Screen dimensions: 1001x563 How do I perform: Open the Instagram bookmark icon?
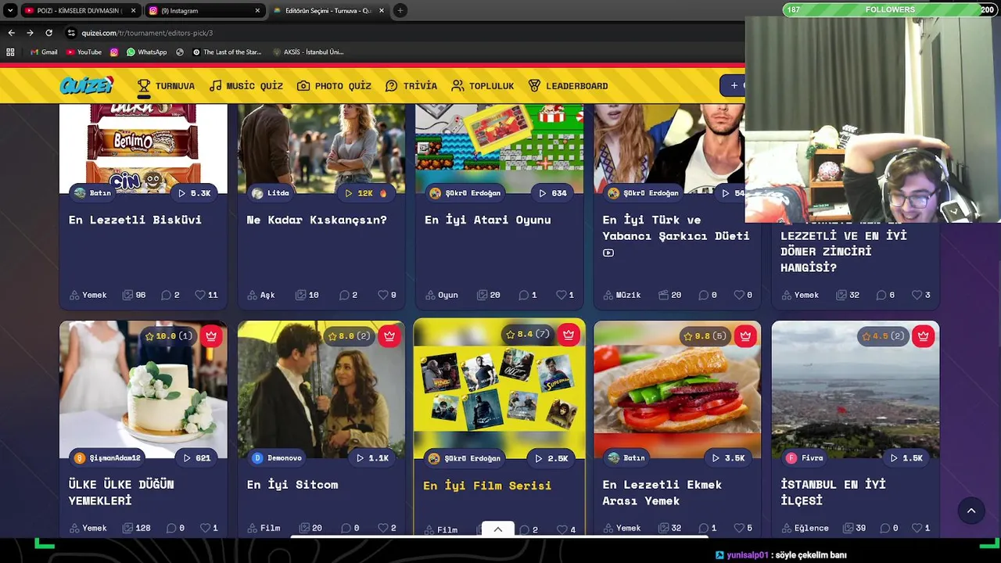[114, 52]
